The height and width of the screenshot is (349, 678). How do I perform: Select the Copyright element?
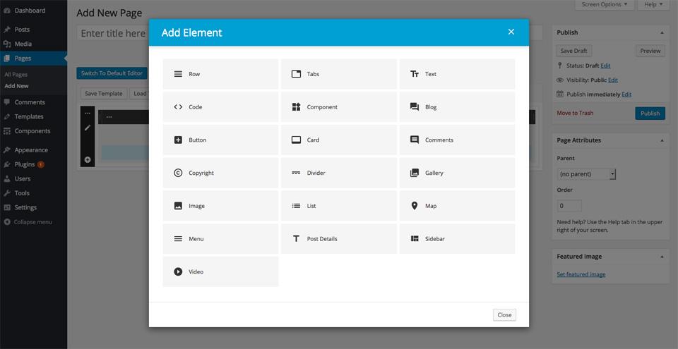[x=220, y=173]
